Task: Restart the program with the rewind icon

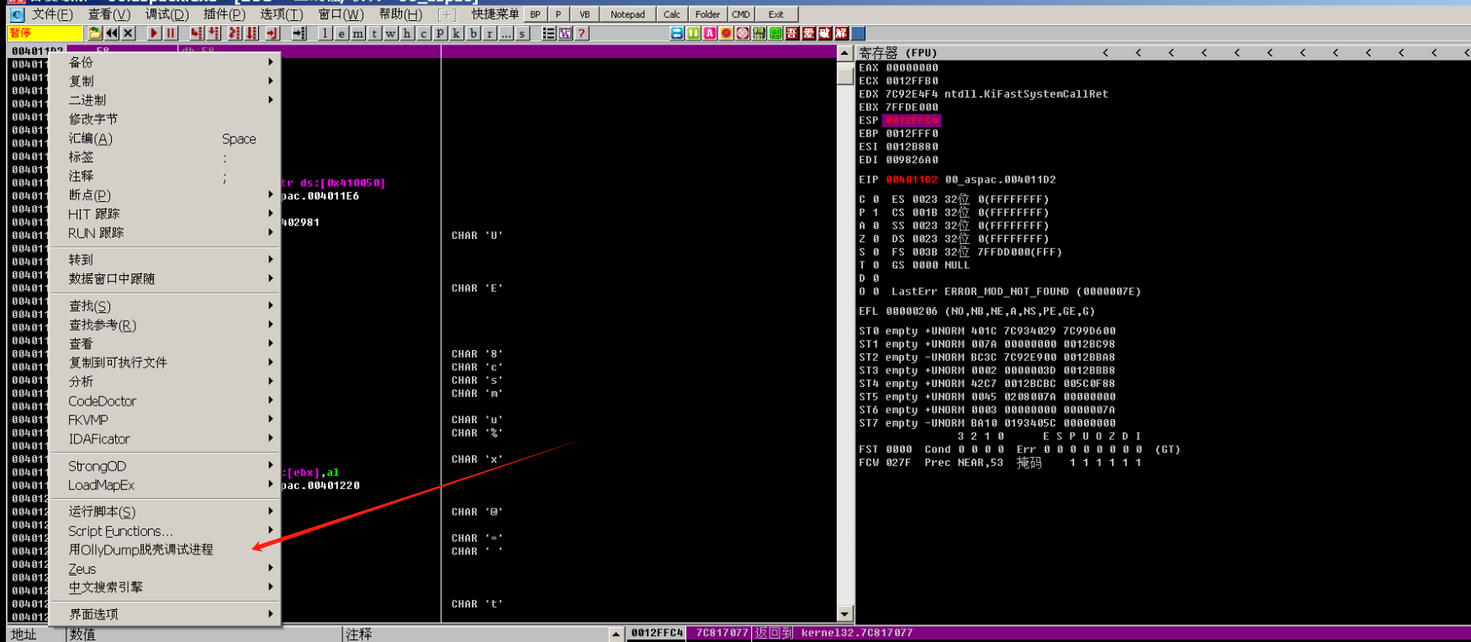Action: click(111, 33)
